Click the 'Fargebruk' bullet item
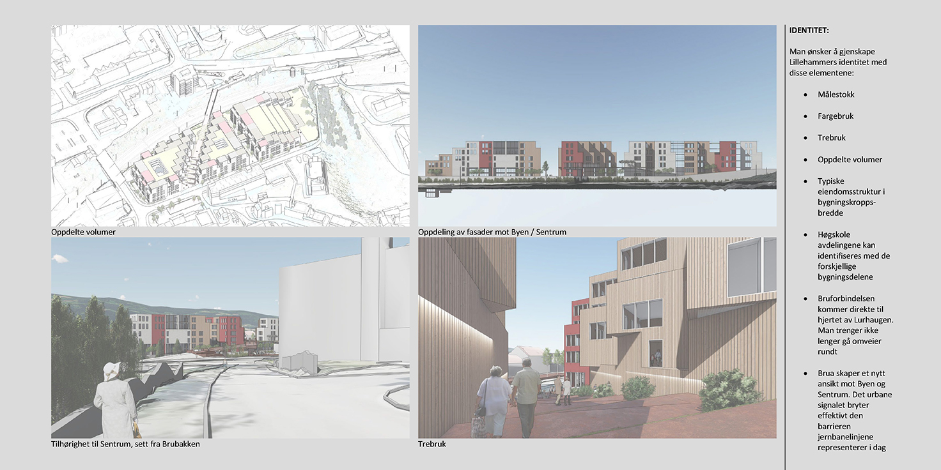This screenshot has width=941, height=470. pos(836,116)
